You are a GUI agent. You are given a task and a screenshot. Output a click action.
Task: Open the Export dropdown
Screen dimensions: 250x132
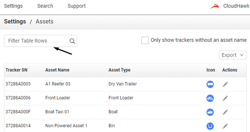[x=233, y=55]
